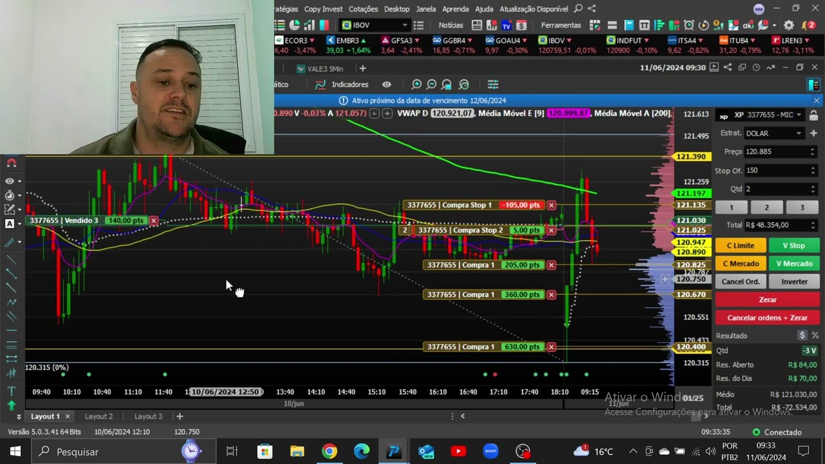Expand the IBOV asset dropdown
825x464 pixels.
[405, 25]
